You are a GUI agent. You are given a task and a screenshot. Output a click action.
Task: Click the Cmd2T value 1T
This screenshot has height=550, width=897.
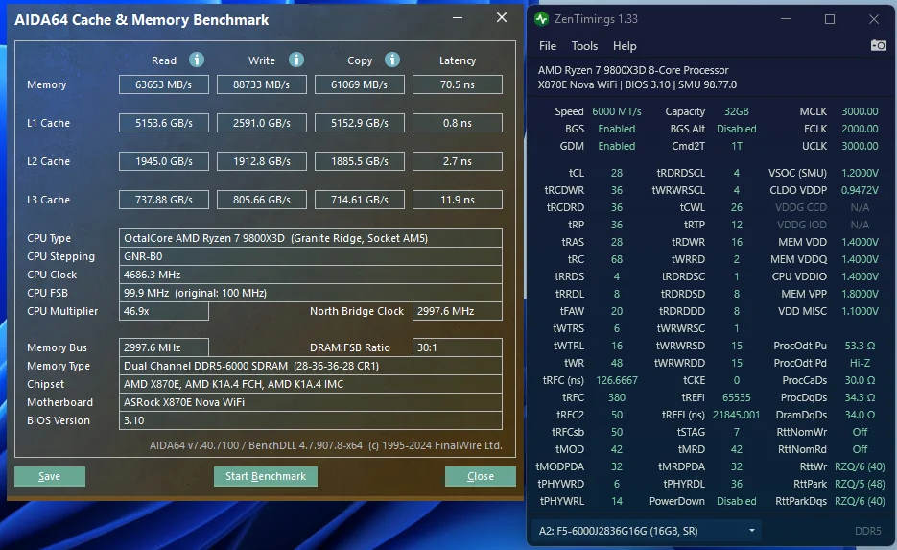[x=736, y=146]
